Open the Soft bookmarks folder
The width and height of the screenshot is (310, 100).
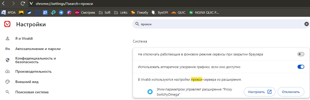(105, 13)
